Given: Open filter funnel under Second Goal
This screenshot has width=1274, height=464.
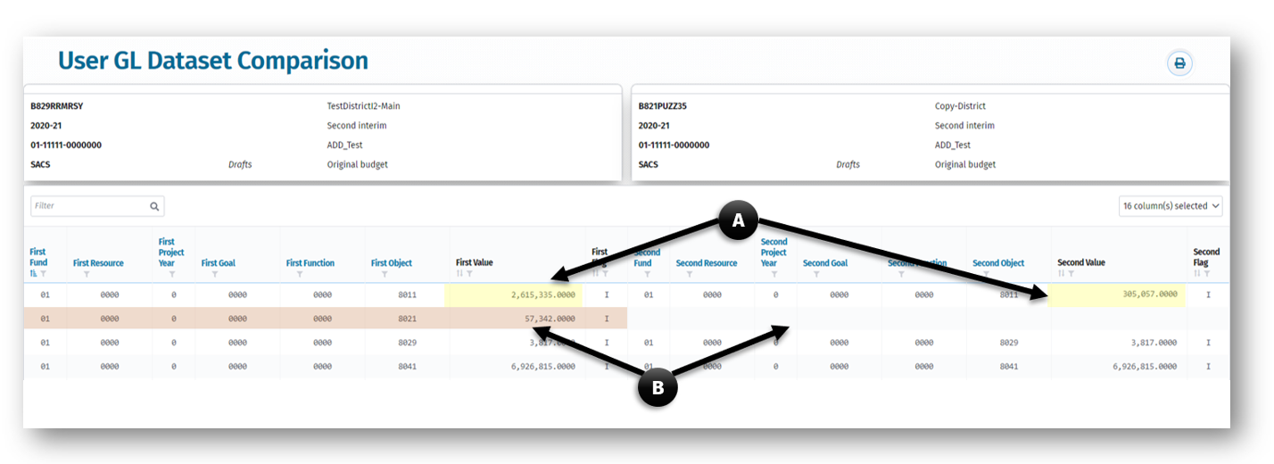Looking at the screenshot, I should [816, 274].
